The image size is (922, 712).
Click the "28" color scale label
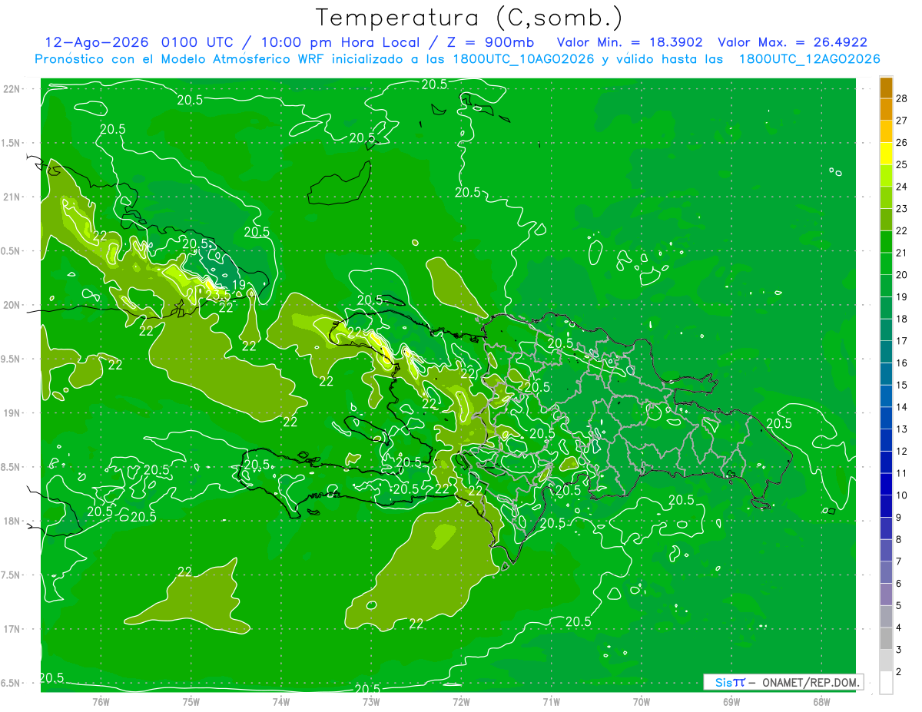(901, 98)
